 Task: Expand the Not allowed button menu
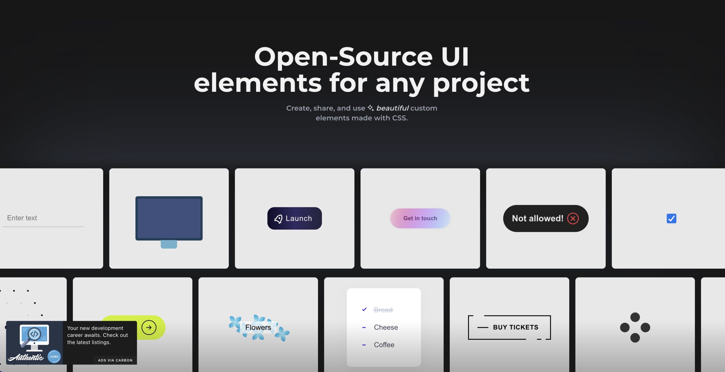point(546,218)
